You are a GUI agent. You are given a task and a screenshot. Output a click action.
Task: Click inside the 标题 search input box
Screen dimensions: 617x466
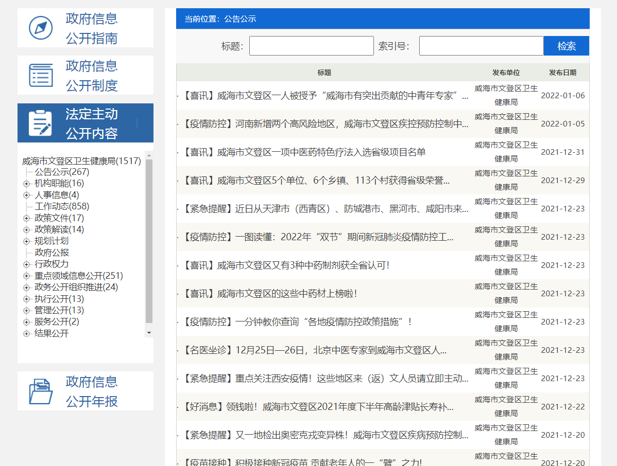pos(311,46)
